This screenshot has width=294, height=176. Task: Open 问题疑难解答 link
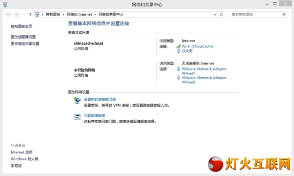(94, 115)
